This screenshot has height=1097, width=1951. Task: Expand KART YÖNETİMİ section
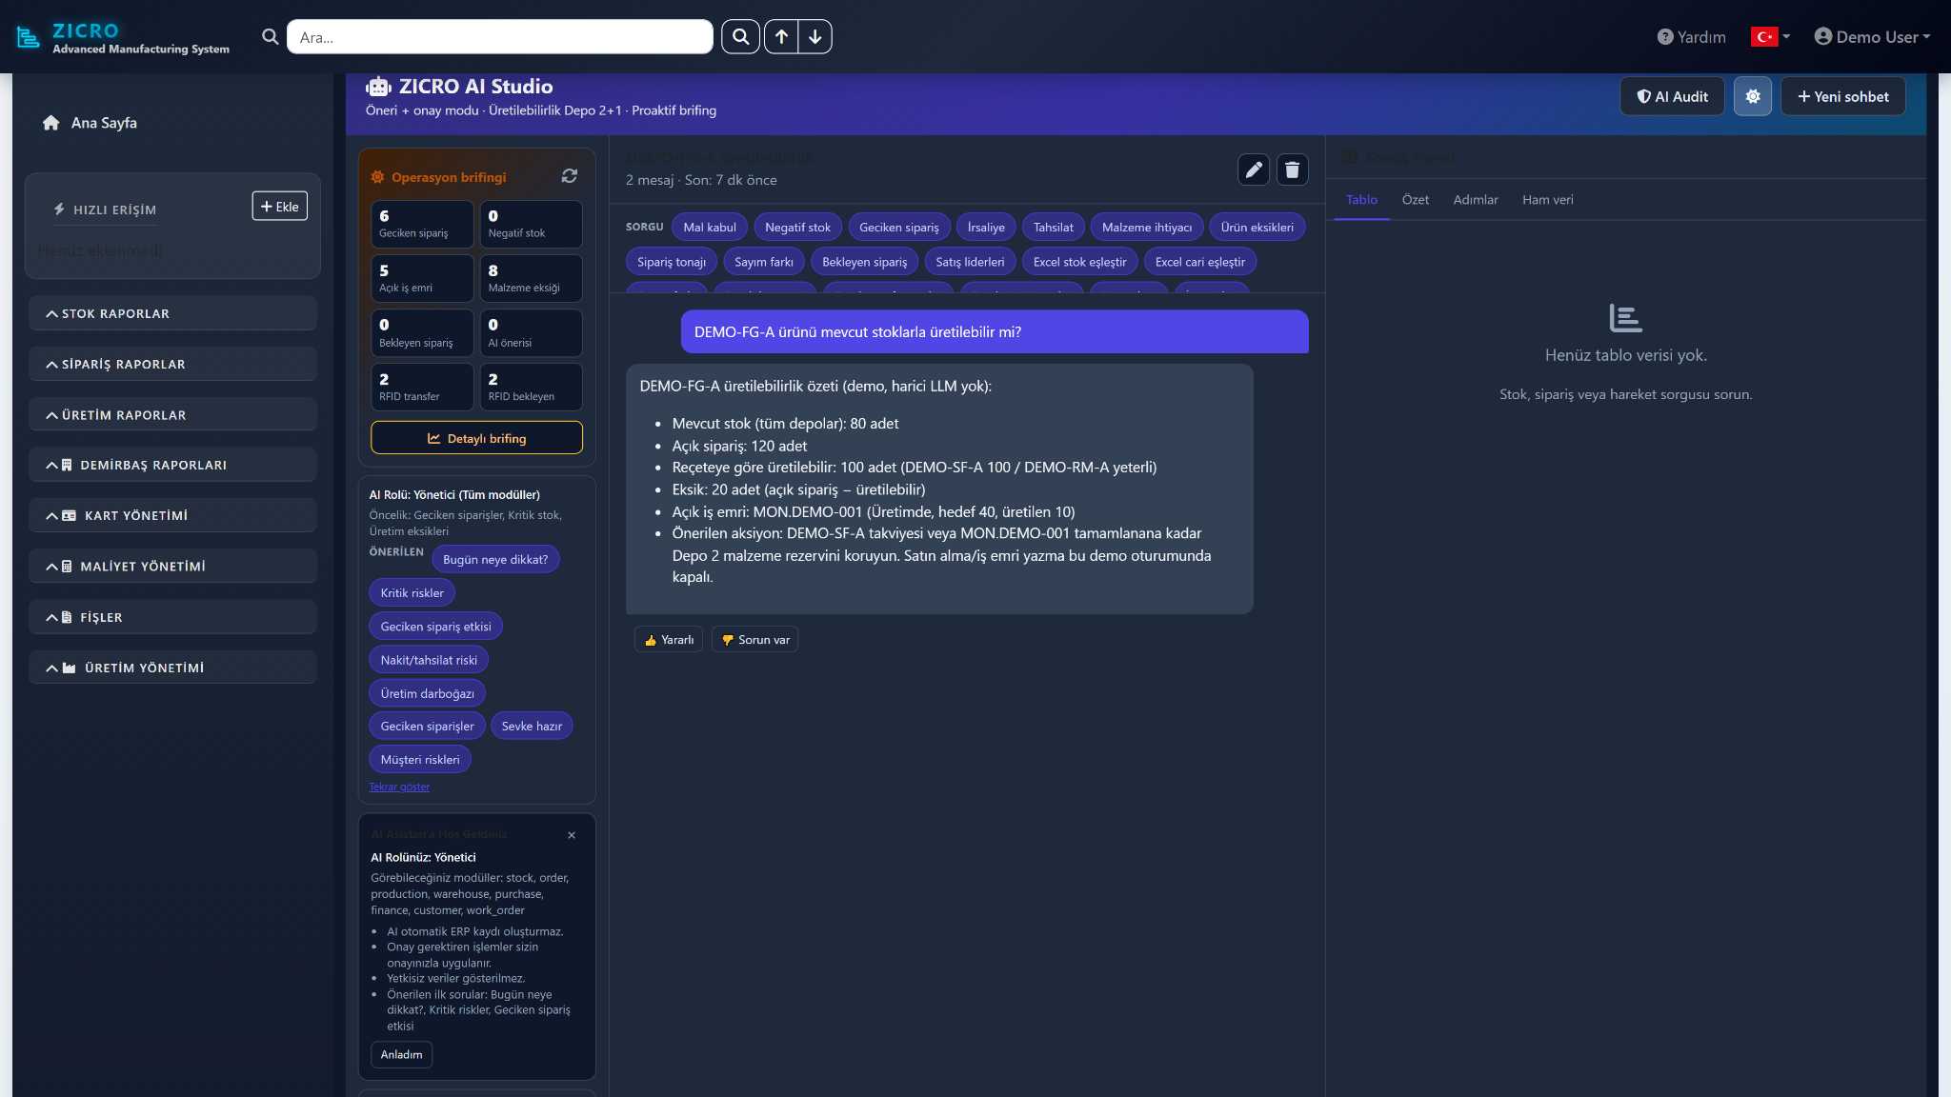click(x=172, y=515)
